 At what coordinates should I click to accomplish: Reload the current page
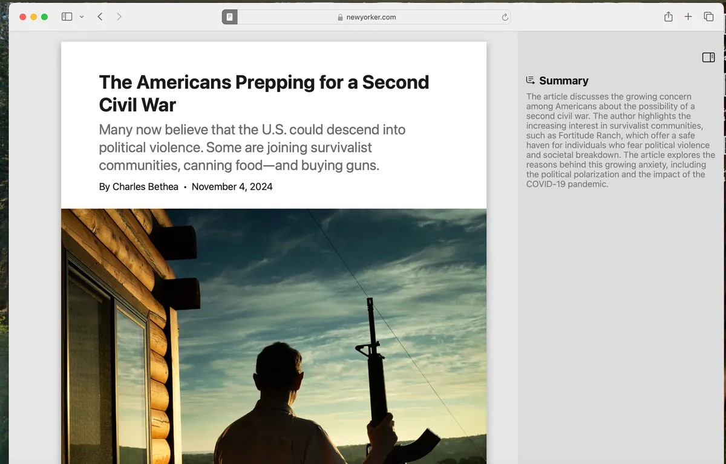(505, 18)
